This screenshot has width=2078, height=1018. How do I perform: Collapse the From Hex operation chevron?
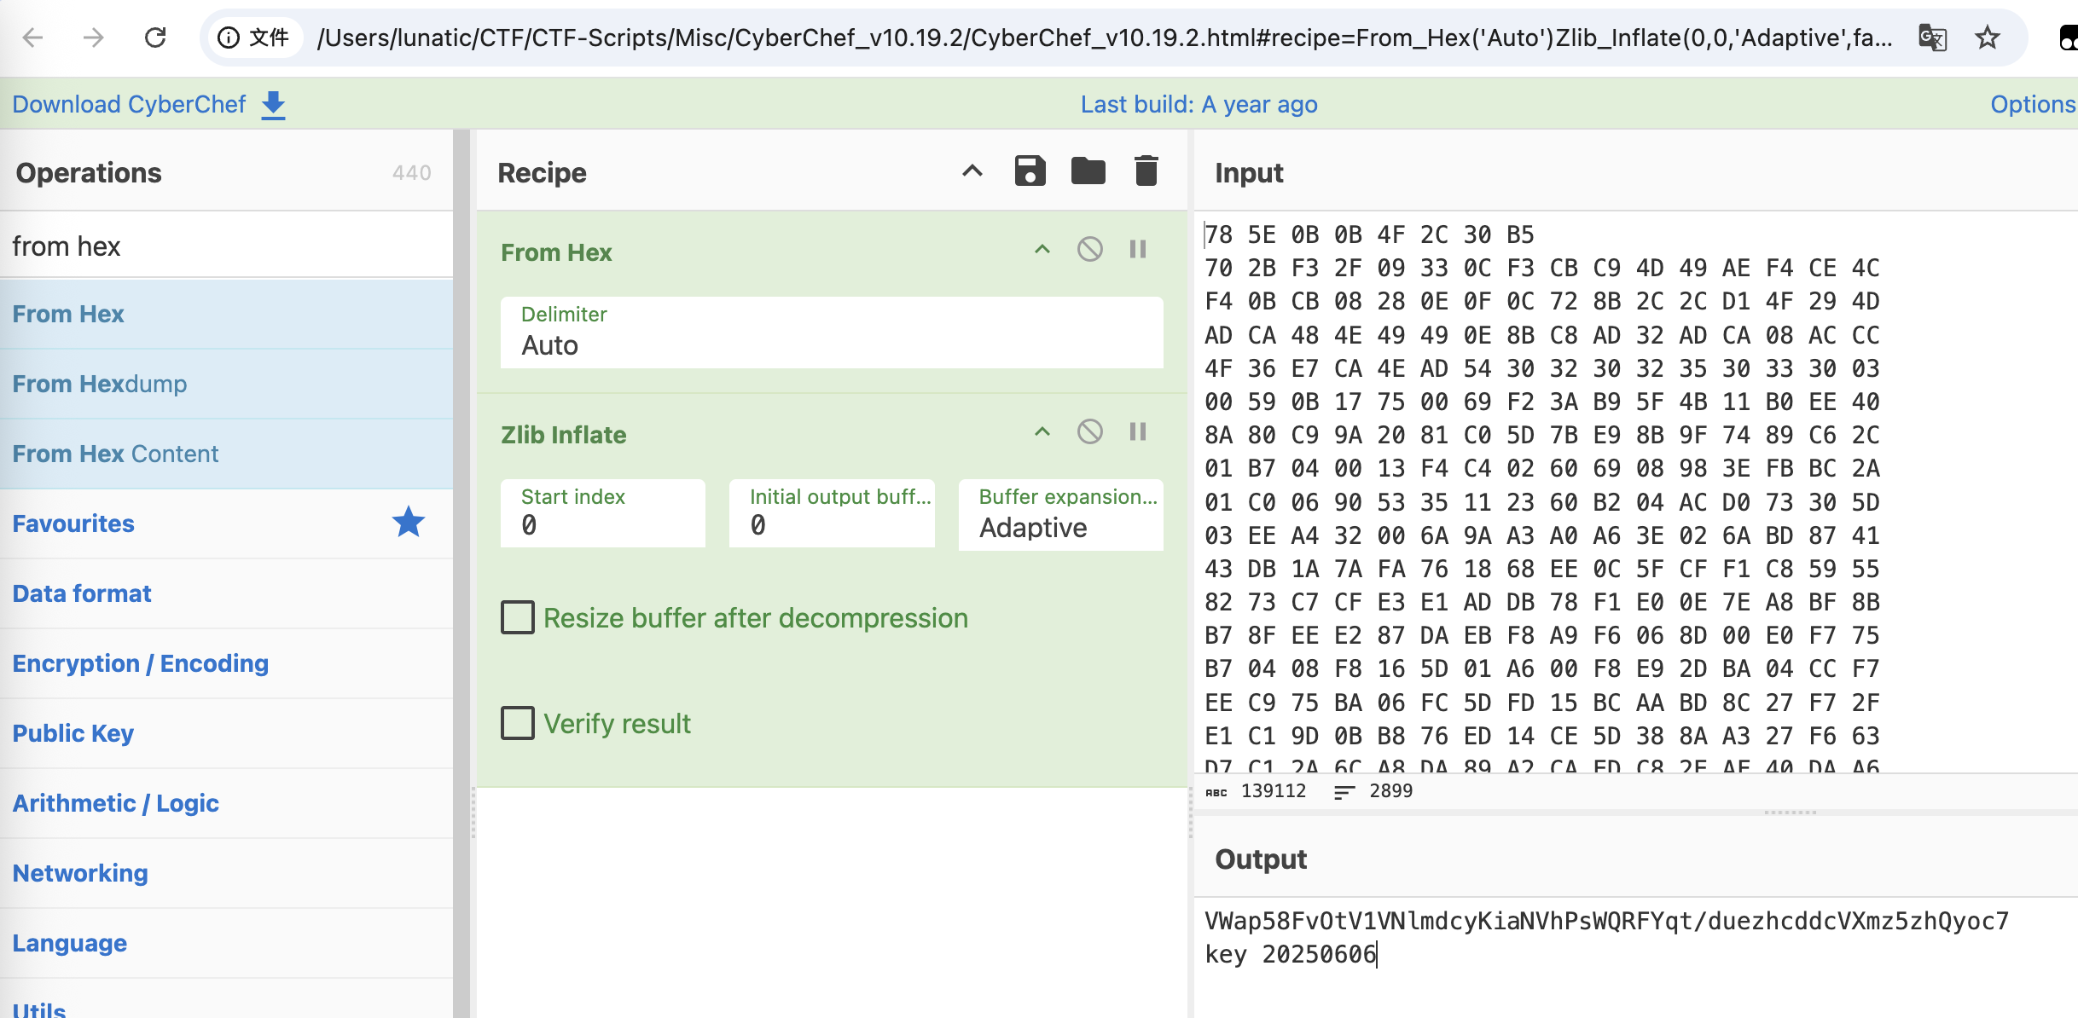point(1042,250)
